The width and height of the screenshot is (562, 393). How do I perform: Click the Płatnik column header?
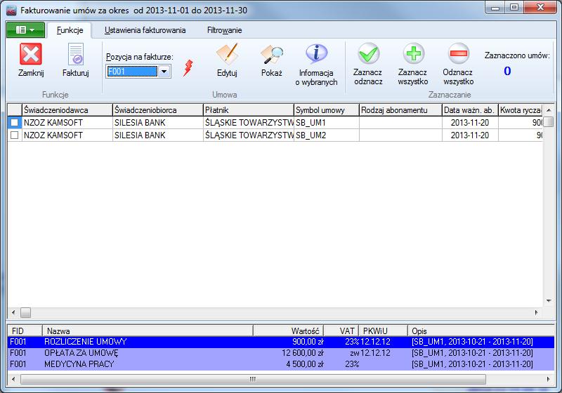pos(249,110)
